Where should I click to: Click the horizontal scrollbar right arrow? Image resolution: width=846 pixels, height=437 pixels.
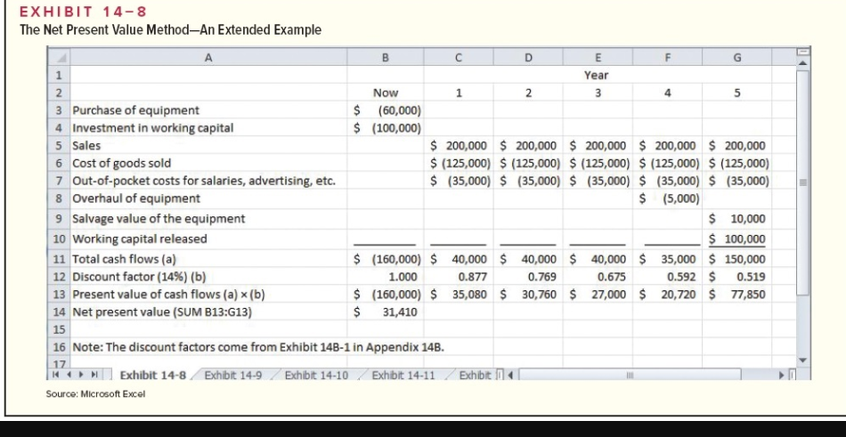[x=782, y=375]
